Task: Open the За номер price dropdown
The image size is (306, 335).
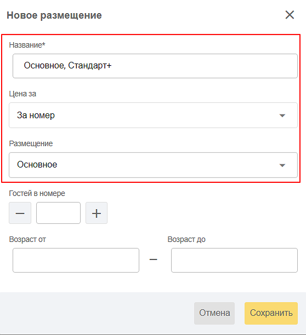Action: [x=153, y=115]
